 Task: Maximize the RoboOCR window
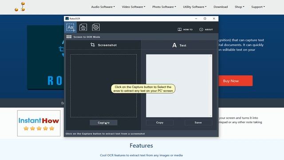[205, 19]
